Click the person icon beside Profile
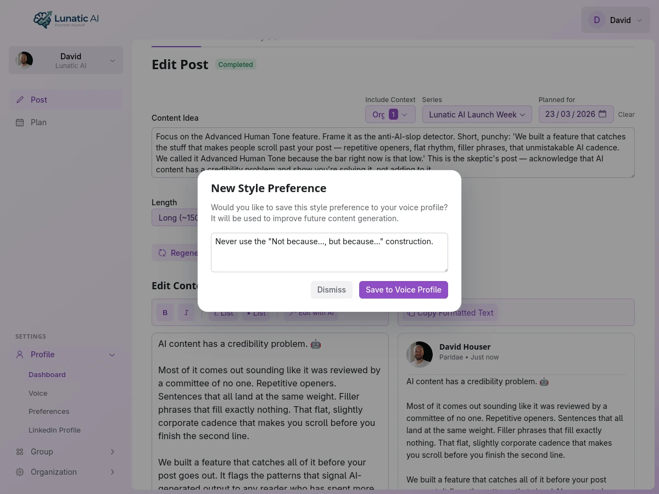This screenshot has width=659, height=494. (x=20, y=355)
